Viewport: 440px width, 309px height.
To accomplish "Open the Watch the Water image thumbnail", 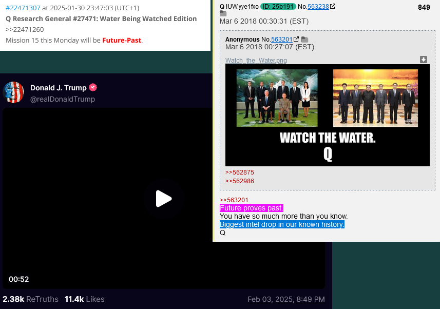I will pyautogui.click(x=328, y=115).
